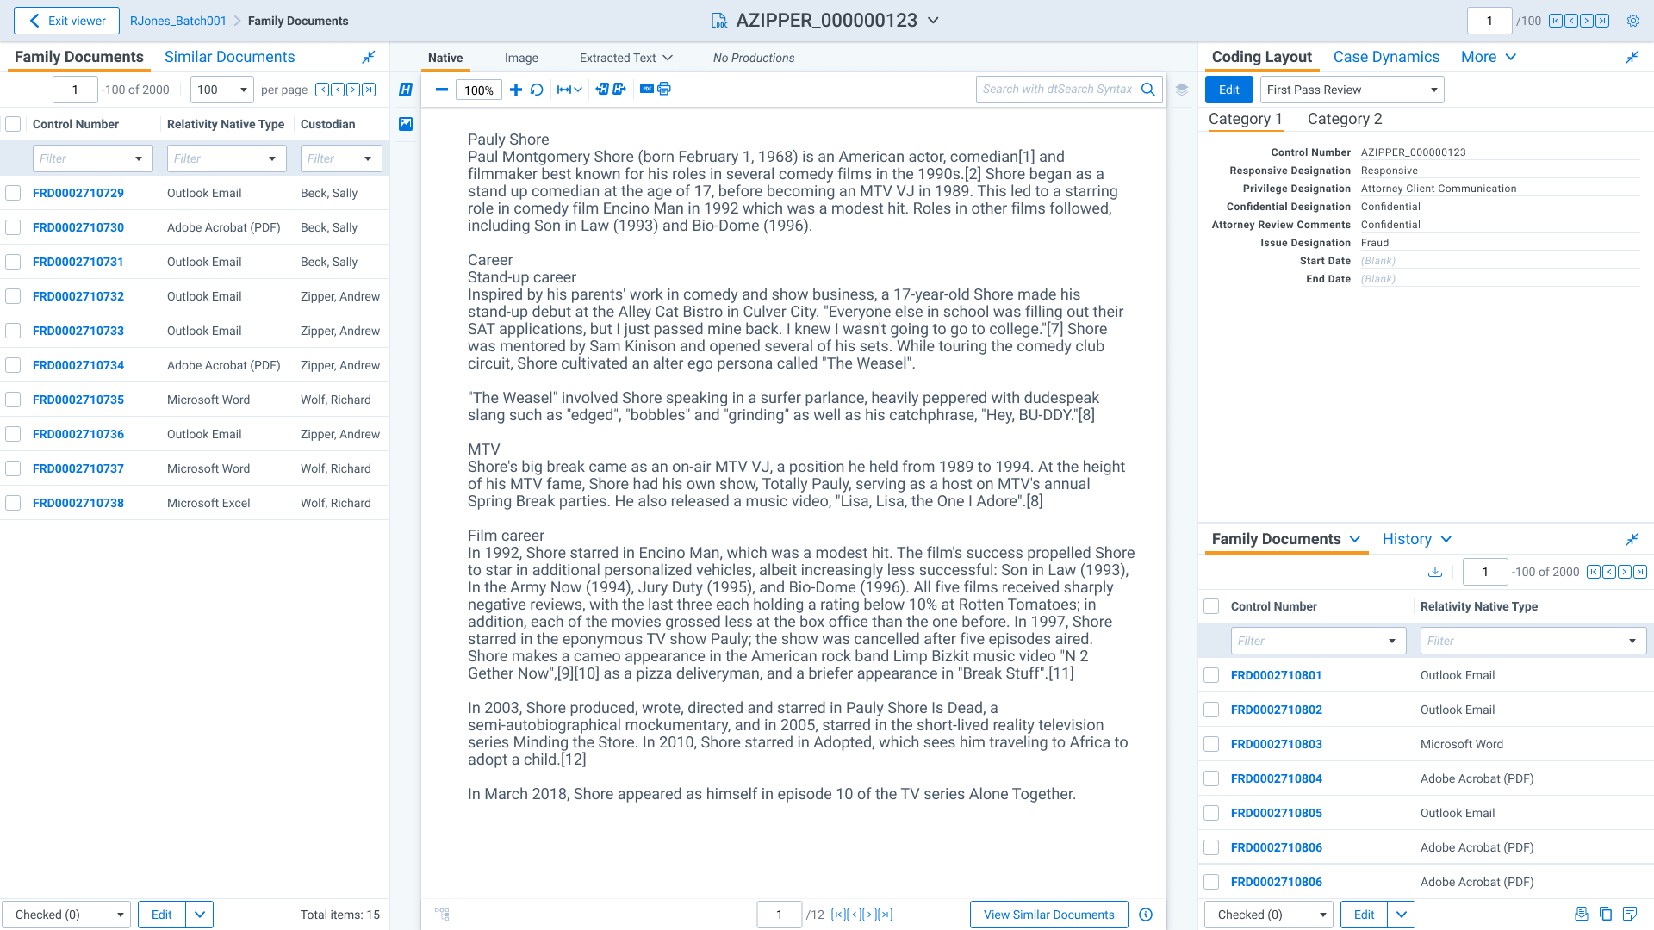Check the box for FRD0002710805

click(x=1211, y=813)
